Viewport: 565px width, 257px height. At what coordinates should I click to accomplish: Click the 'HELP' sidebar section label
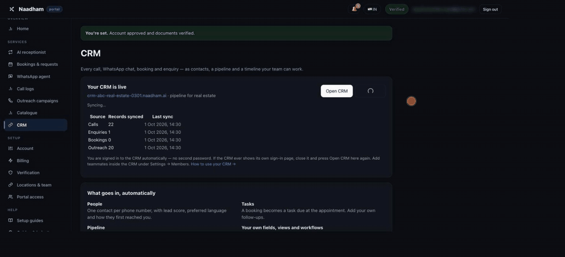13,210
